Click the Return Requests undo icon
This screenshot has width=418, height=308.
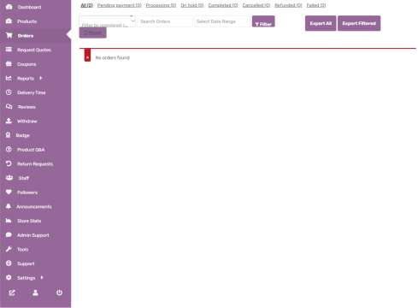pos(9,163)
